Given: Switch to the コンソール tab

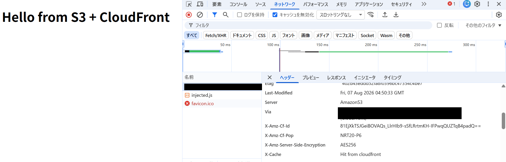Looking at the screenshot, I should coord(238,4).
